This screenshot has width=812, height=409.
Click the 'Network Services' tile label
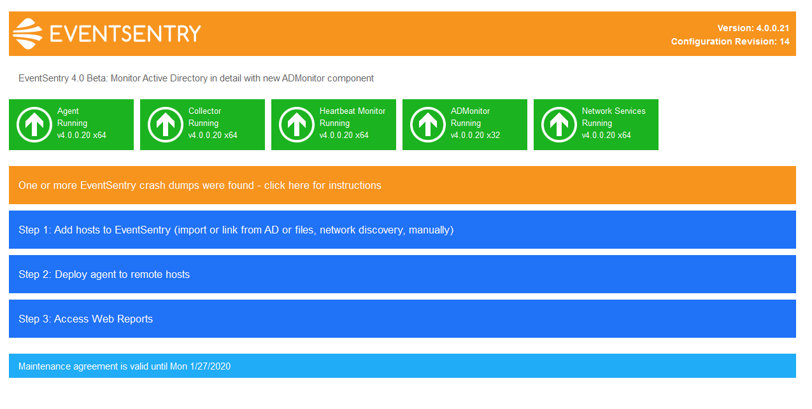point(614,111)
